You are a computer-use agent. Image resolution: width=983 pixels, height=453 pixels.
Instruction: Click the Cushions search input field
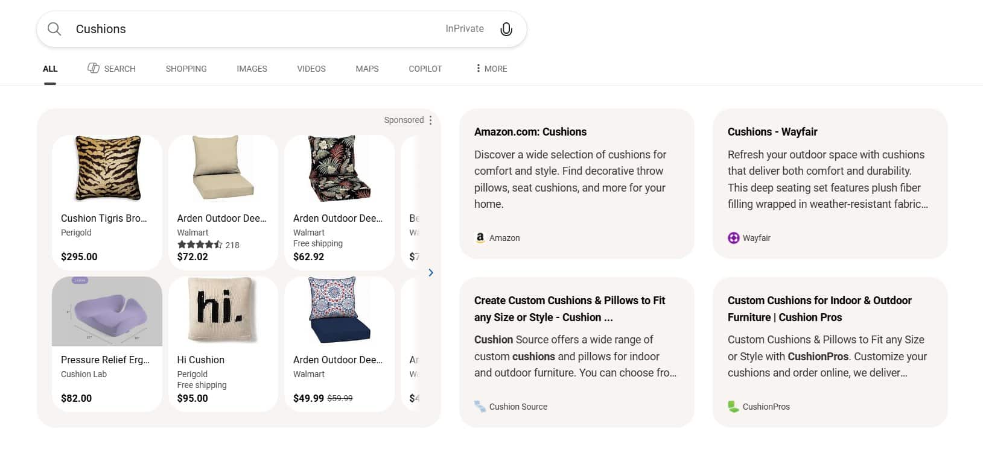coord(253,29)
